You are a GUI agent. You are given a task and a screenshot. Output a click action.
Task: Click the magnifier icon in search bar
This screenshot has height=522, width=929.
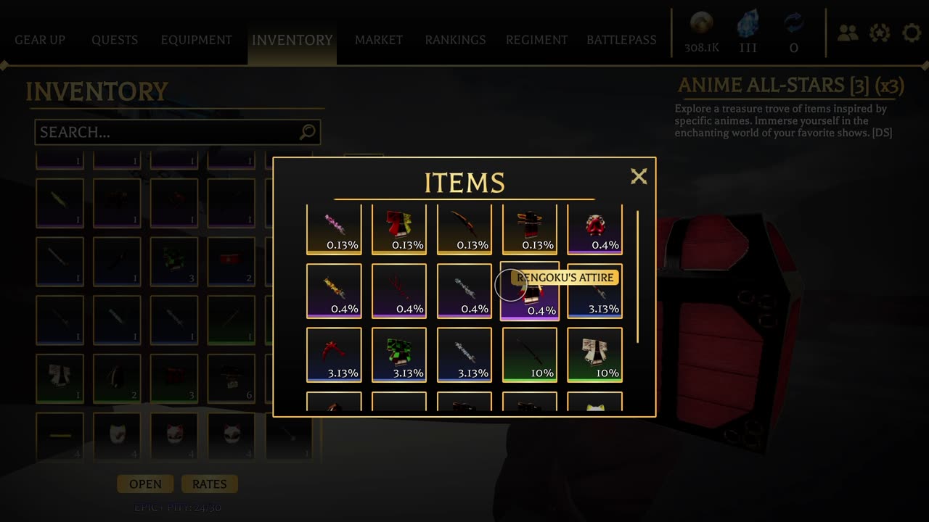(308, 132)
